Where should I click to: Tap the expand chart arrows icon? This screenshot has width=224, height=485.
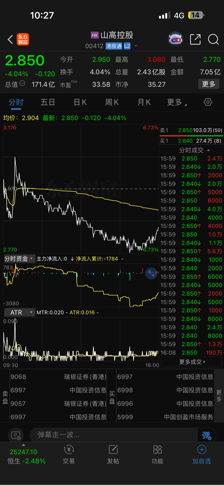[151, 273]
